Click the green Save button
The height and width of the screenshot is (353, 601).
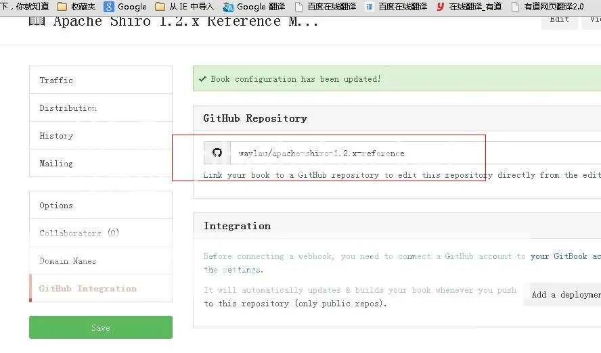point(101,327)
